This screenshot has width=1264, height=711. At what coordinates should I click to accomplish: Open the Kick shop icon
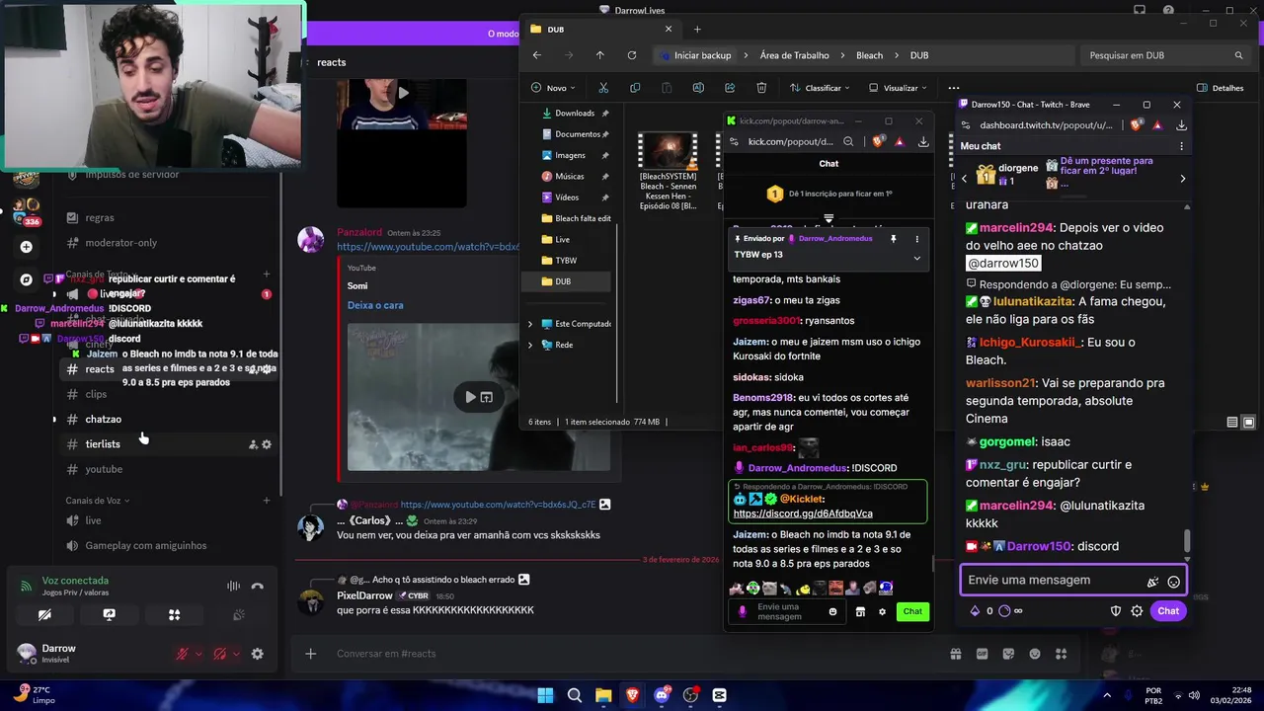(x=860, y=612)
